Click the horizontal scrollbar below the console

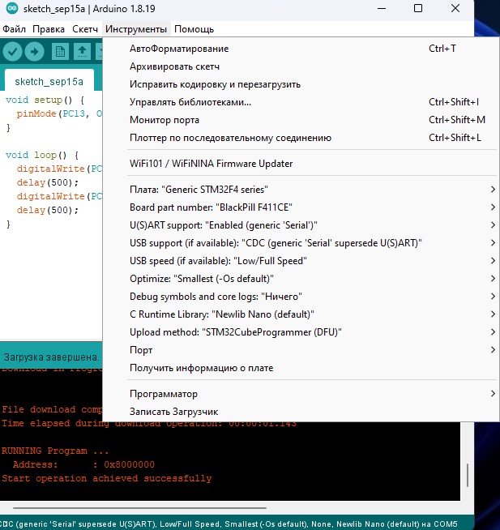coord(139,507)
